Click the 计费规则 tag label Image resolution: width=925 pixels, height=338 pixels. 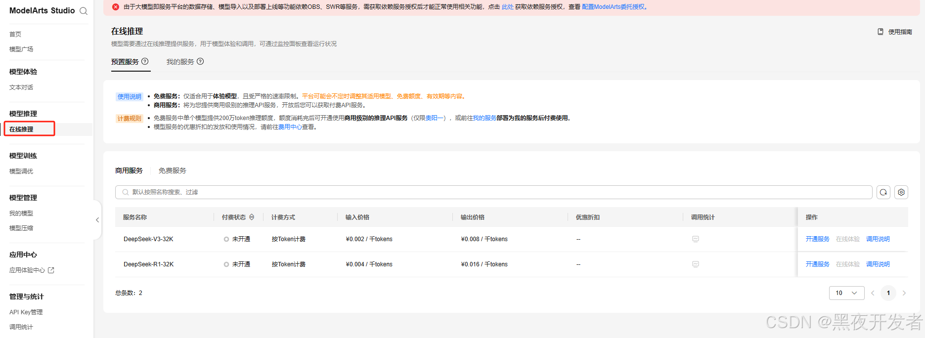(130, 119)
